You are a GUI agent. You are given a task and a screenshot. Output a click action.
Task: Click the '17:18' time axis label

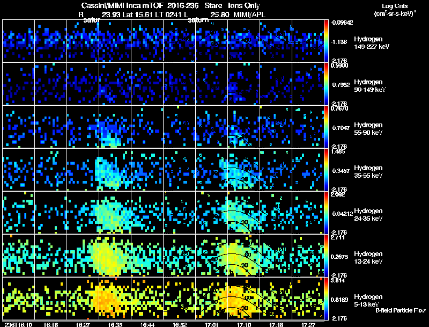coord(276,324)
